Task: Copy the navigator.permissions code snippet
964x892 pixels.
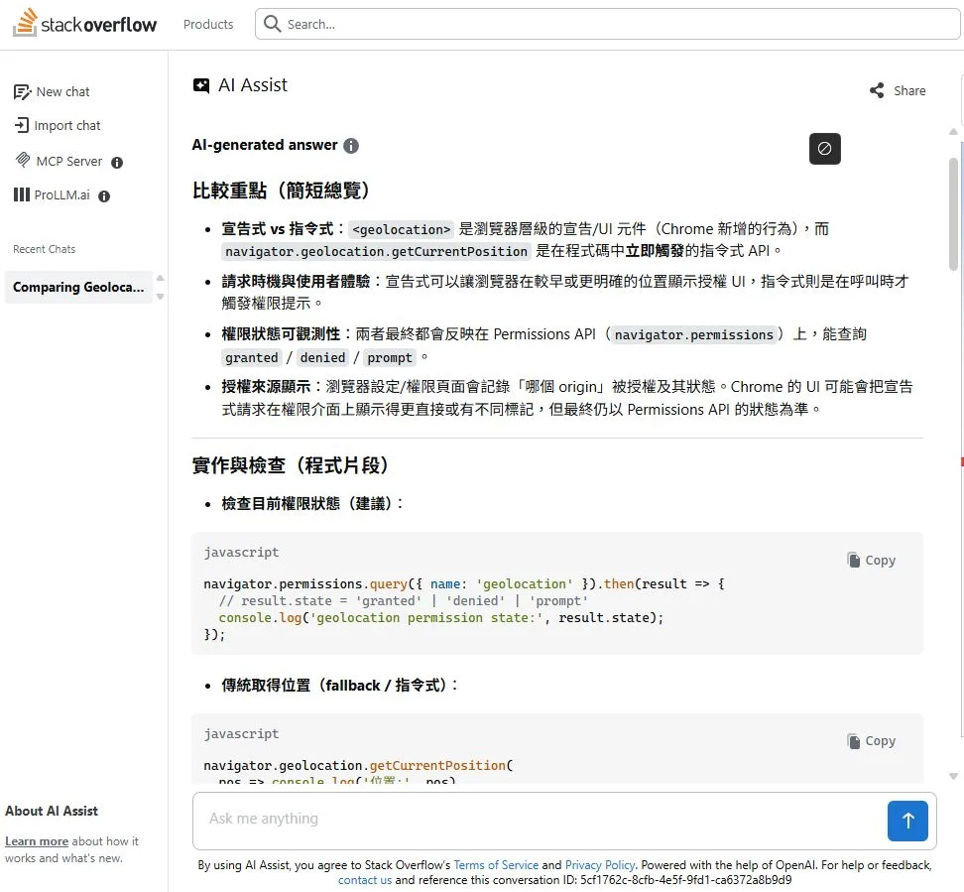Action: pos(871,561)
